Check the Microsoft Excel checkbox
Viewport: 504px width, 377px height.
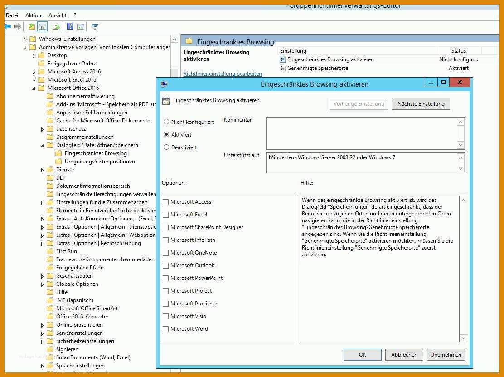click(166, 215)
